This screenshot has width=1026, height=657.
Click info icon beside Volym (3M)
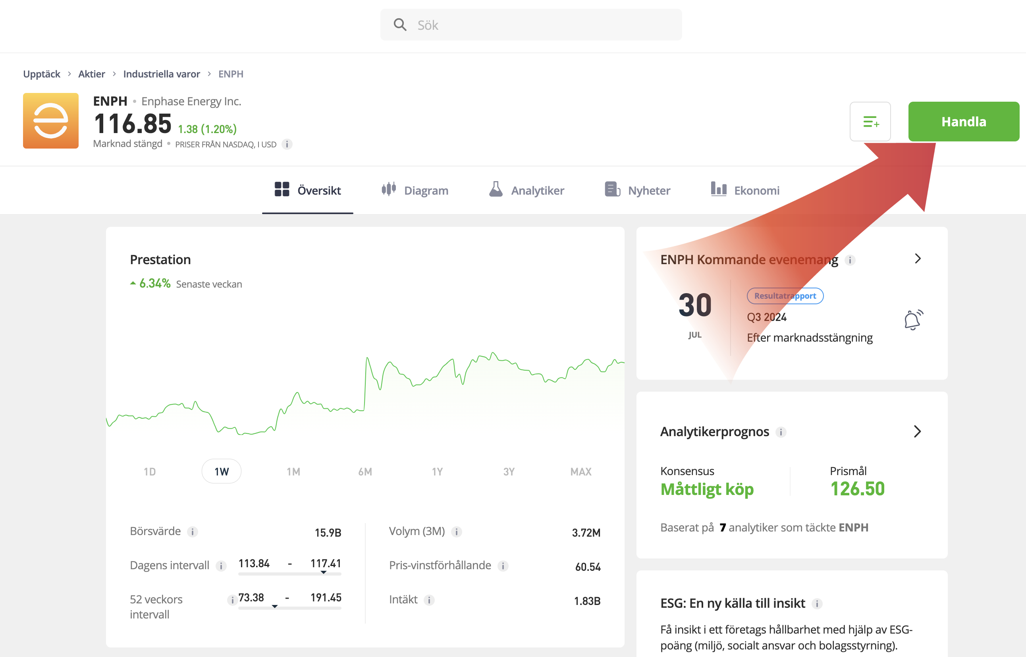(x=457, y=531)
